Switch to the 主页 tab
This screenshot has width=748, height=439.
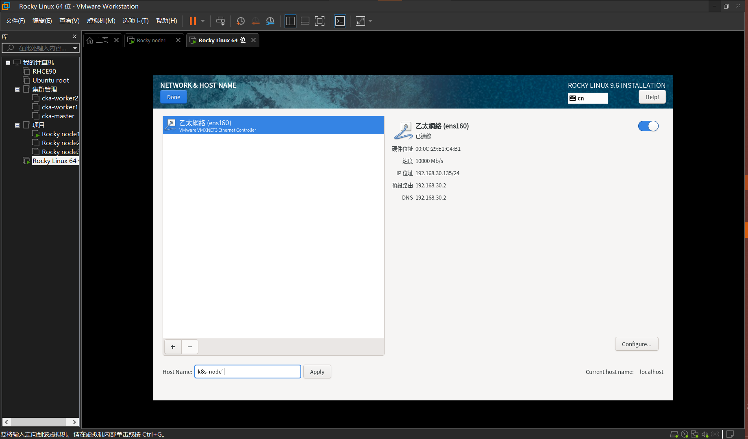point(102,40)
